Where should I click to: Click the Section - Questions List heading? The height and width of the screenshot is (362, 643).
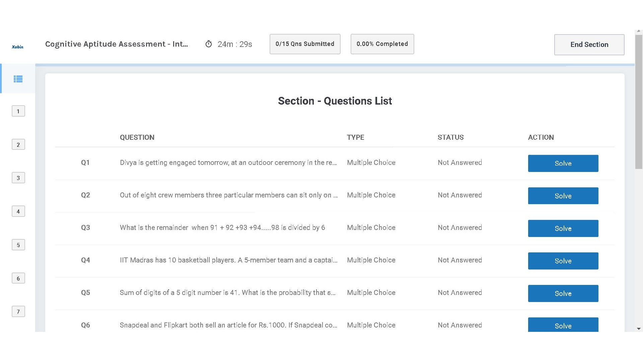335,101
